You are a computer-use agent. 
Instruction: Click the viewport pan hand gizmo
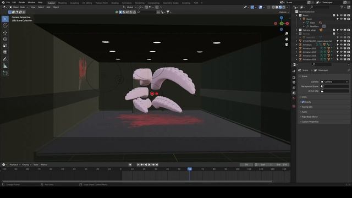287,39
